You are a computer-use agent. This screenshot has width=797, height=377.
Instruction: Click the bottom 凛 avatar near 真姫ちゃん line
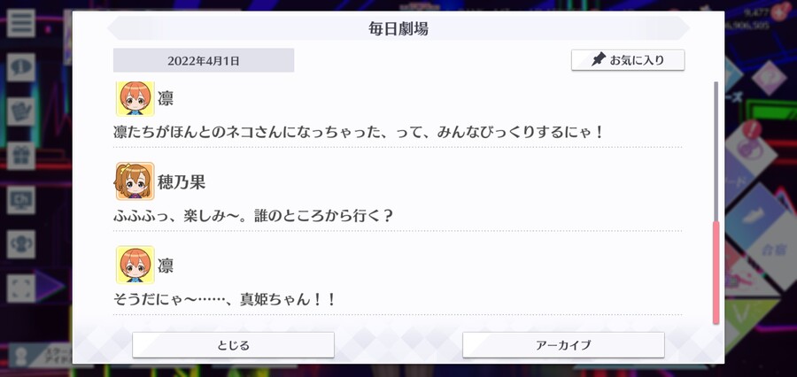135,265
